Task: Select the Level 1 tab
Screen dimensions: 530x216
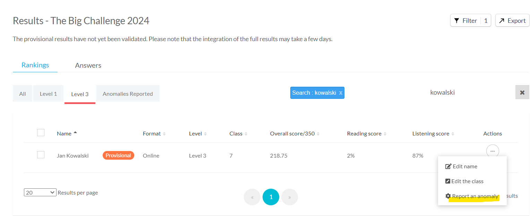Action: pyautogui.click(x=48, y=94)
